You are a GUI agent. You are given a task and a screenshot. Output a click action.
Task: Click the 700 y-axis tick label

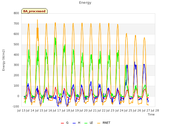pyautogui.click(x=16, y=24)
